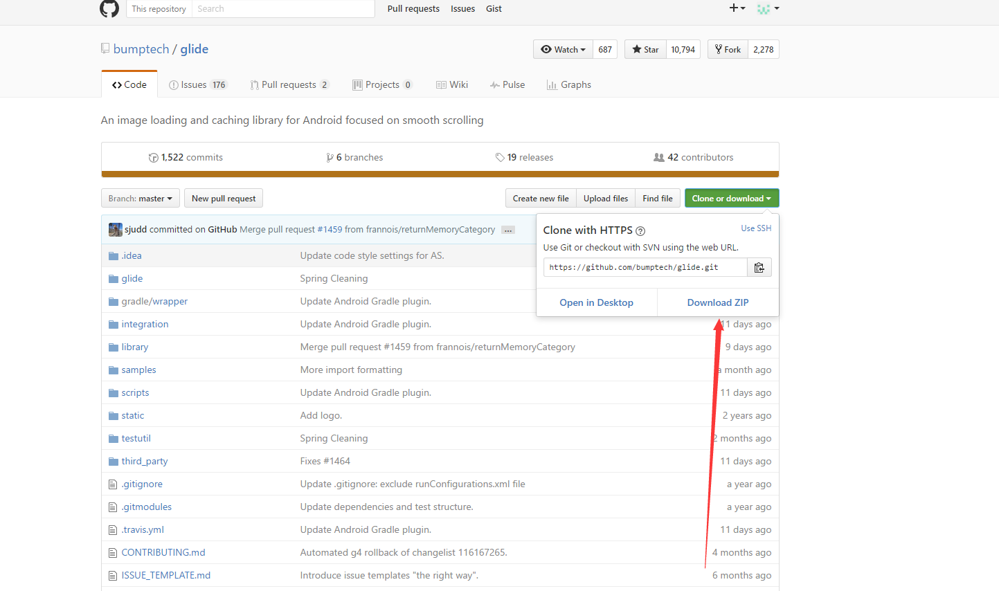Open pull request #1459 link in commit bar
Screen dimensions: 999x591
pos(330,230)
